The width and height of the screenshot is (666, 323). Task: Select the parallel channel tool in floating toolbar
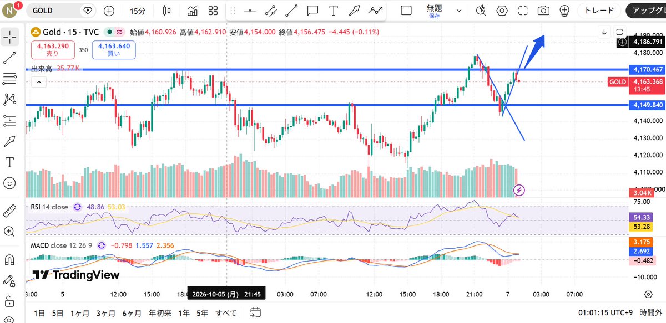(271, 11)
